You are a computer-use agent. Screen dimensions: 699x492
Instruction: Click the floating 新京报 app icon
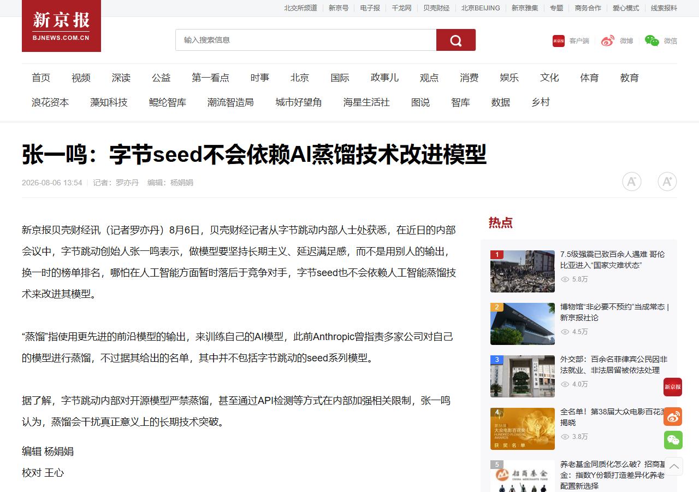point(673,387)
